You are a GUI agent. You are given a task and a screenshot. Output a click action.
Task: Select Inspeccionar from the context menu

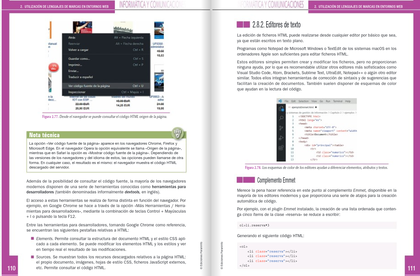coord(76,92)
